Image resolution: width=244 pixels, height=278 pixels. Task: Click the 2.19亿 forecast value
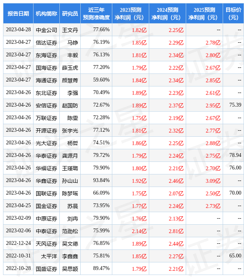(176, 118)
